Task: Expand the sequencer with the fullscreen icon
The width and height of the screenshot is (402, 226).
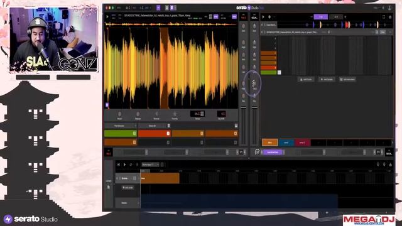Action: [x=384, y=17]
